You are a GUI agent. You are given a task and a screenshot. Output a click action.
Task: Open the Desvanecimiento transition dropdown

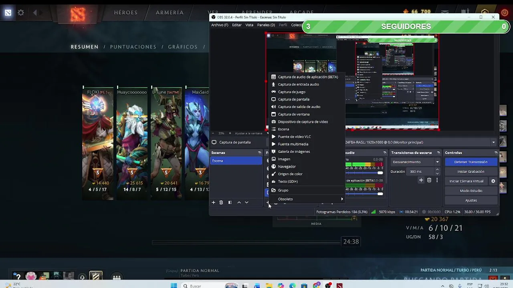(x=416, y=162)
